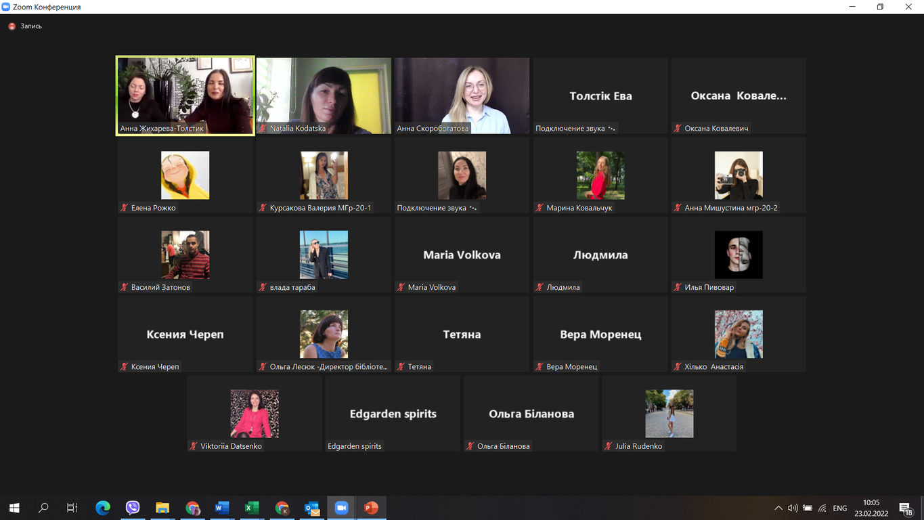Click muted mic icon beside Елена Рожко
Viewport: 924px width, 520px height.
tap(124, 208)
